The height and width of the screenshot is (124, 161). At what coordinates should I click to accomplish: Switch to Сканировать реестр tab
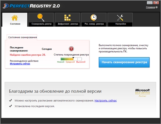tap(42, 24)
